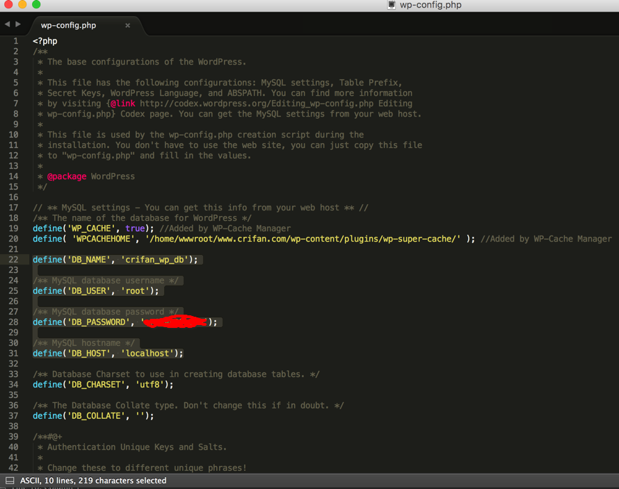Screen dimensions: 619x489
Task: Click the red close window button
Action: tap(8, 4)
